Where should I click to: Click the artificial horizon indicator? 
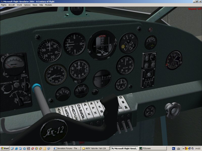[x=102, y=45]
